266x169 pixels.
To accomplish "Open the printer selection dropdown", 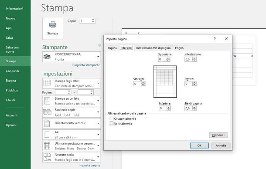I will pyautogui.click(x=98, y=57).
